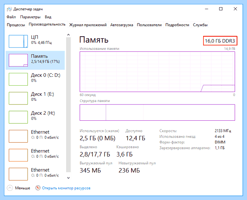Open the Открыть монитор ресурсов link
247x200 pixels.
(x=66, y=188)
